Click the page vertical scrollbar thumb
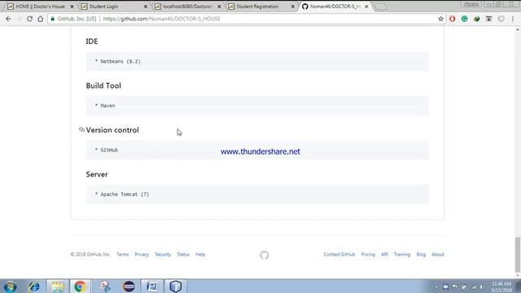This screenshot has width=521, height=293. (x=518, y=255)
